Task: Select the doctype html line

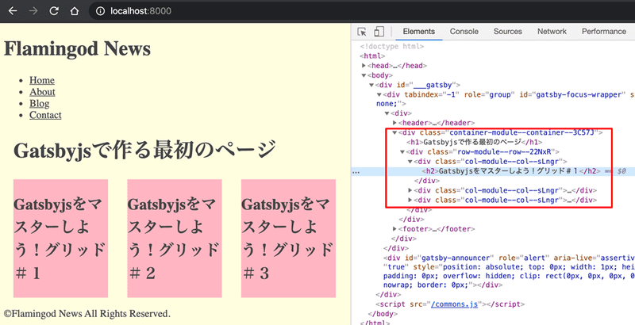Action: [391, 46]
